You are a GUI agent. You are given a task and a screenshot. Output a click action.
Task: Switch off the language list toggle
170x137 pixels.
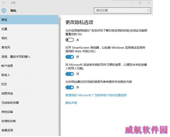tap(70, 87)
